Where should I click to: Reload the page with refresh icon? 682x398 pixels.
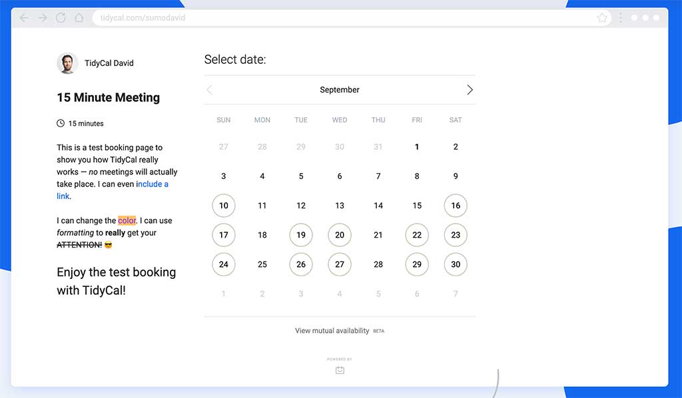coord(61,18)
